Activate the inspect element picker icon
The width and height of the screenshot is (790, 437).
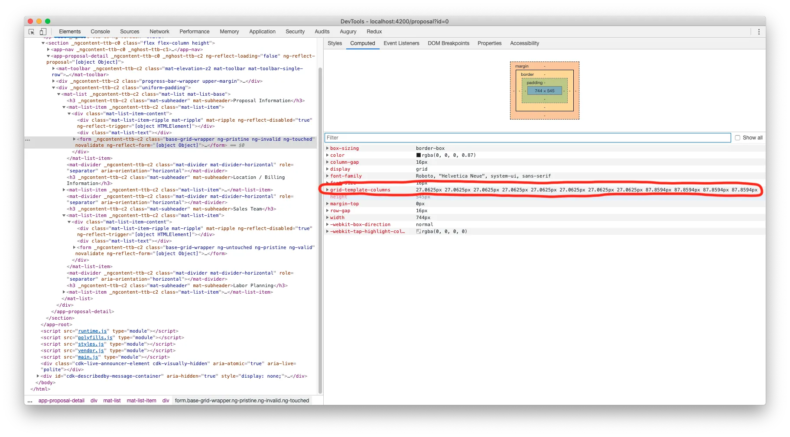[x=32, y=32]
